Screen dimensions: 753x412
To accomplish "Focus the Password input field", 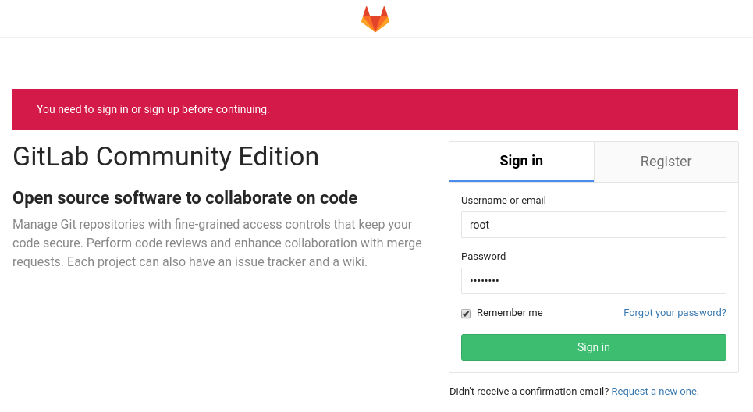I will (x=593, y=281).
